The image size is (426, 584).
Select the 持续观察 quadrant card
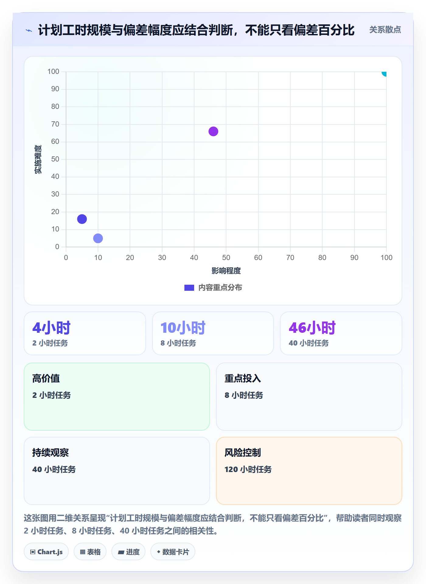pyautogui.click(x=117, y=471)
